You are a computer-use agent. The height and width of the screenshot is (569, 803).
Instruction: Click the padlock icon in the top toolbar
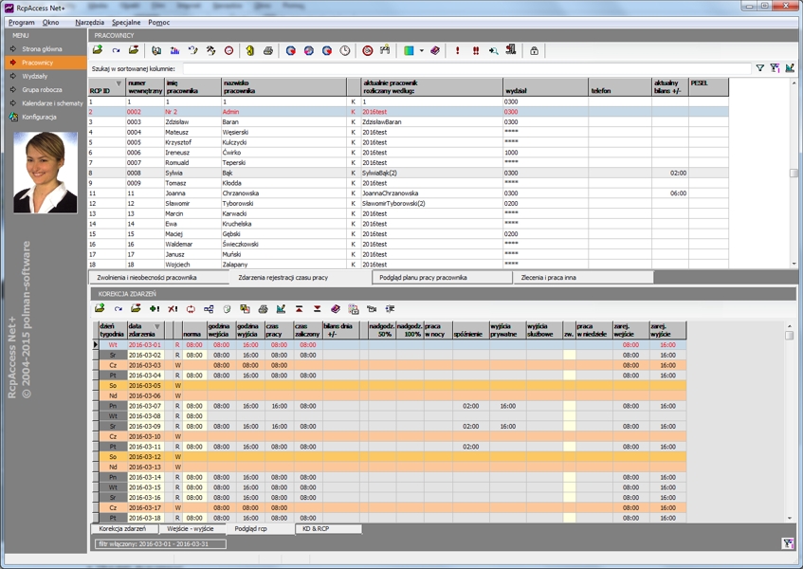point(534,50)
